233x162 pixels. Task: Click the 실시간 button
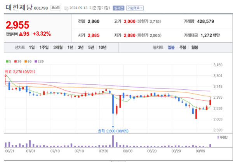click(x=118, y=8)
